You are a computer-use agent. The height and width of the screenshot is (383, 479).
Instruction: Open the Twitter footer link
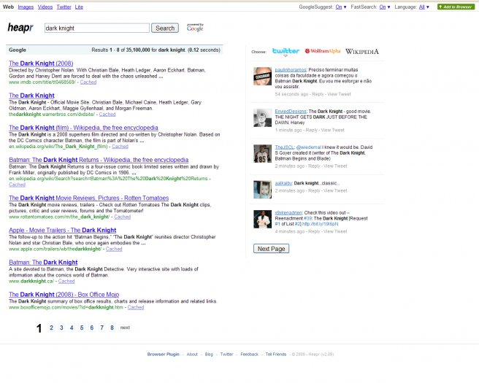pos(226,355)
